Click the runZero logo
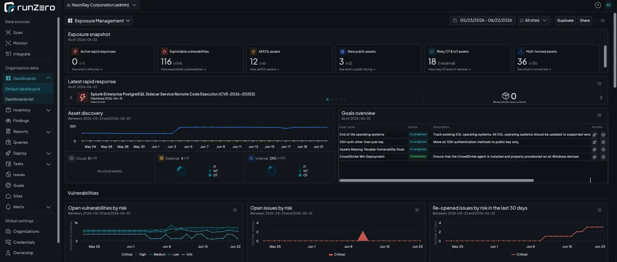The height and width of the screenshot is (262, 617). (x=30, y=7)
